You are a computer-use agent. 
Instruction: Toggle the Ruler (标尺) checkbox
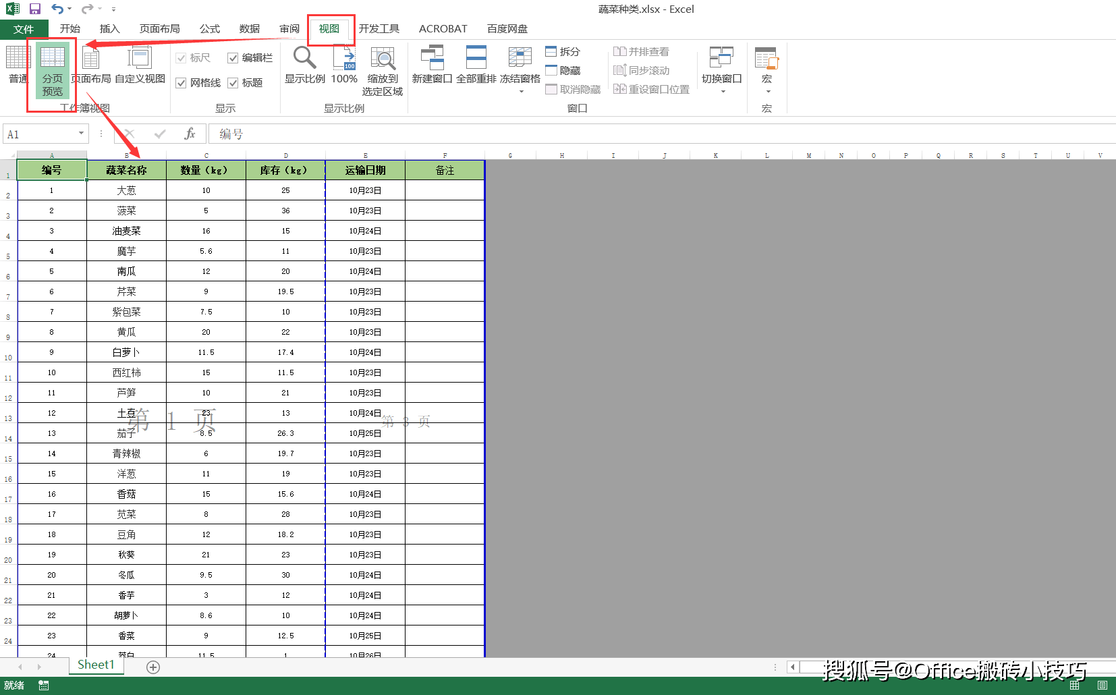point(181,58)
